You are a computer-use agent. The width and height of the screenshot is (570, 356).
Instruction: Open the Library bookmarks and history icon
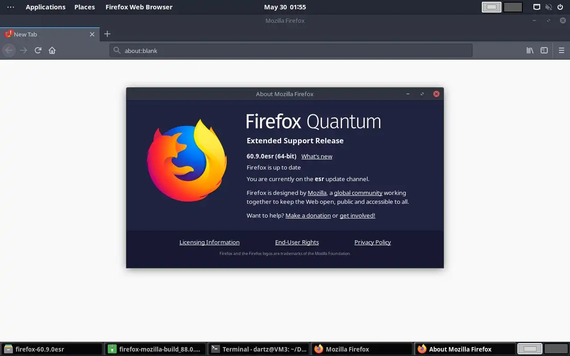tap(530, 50)
